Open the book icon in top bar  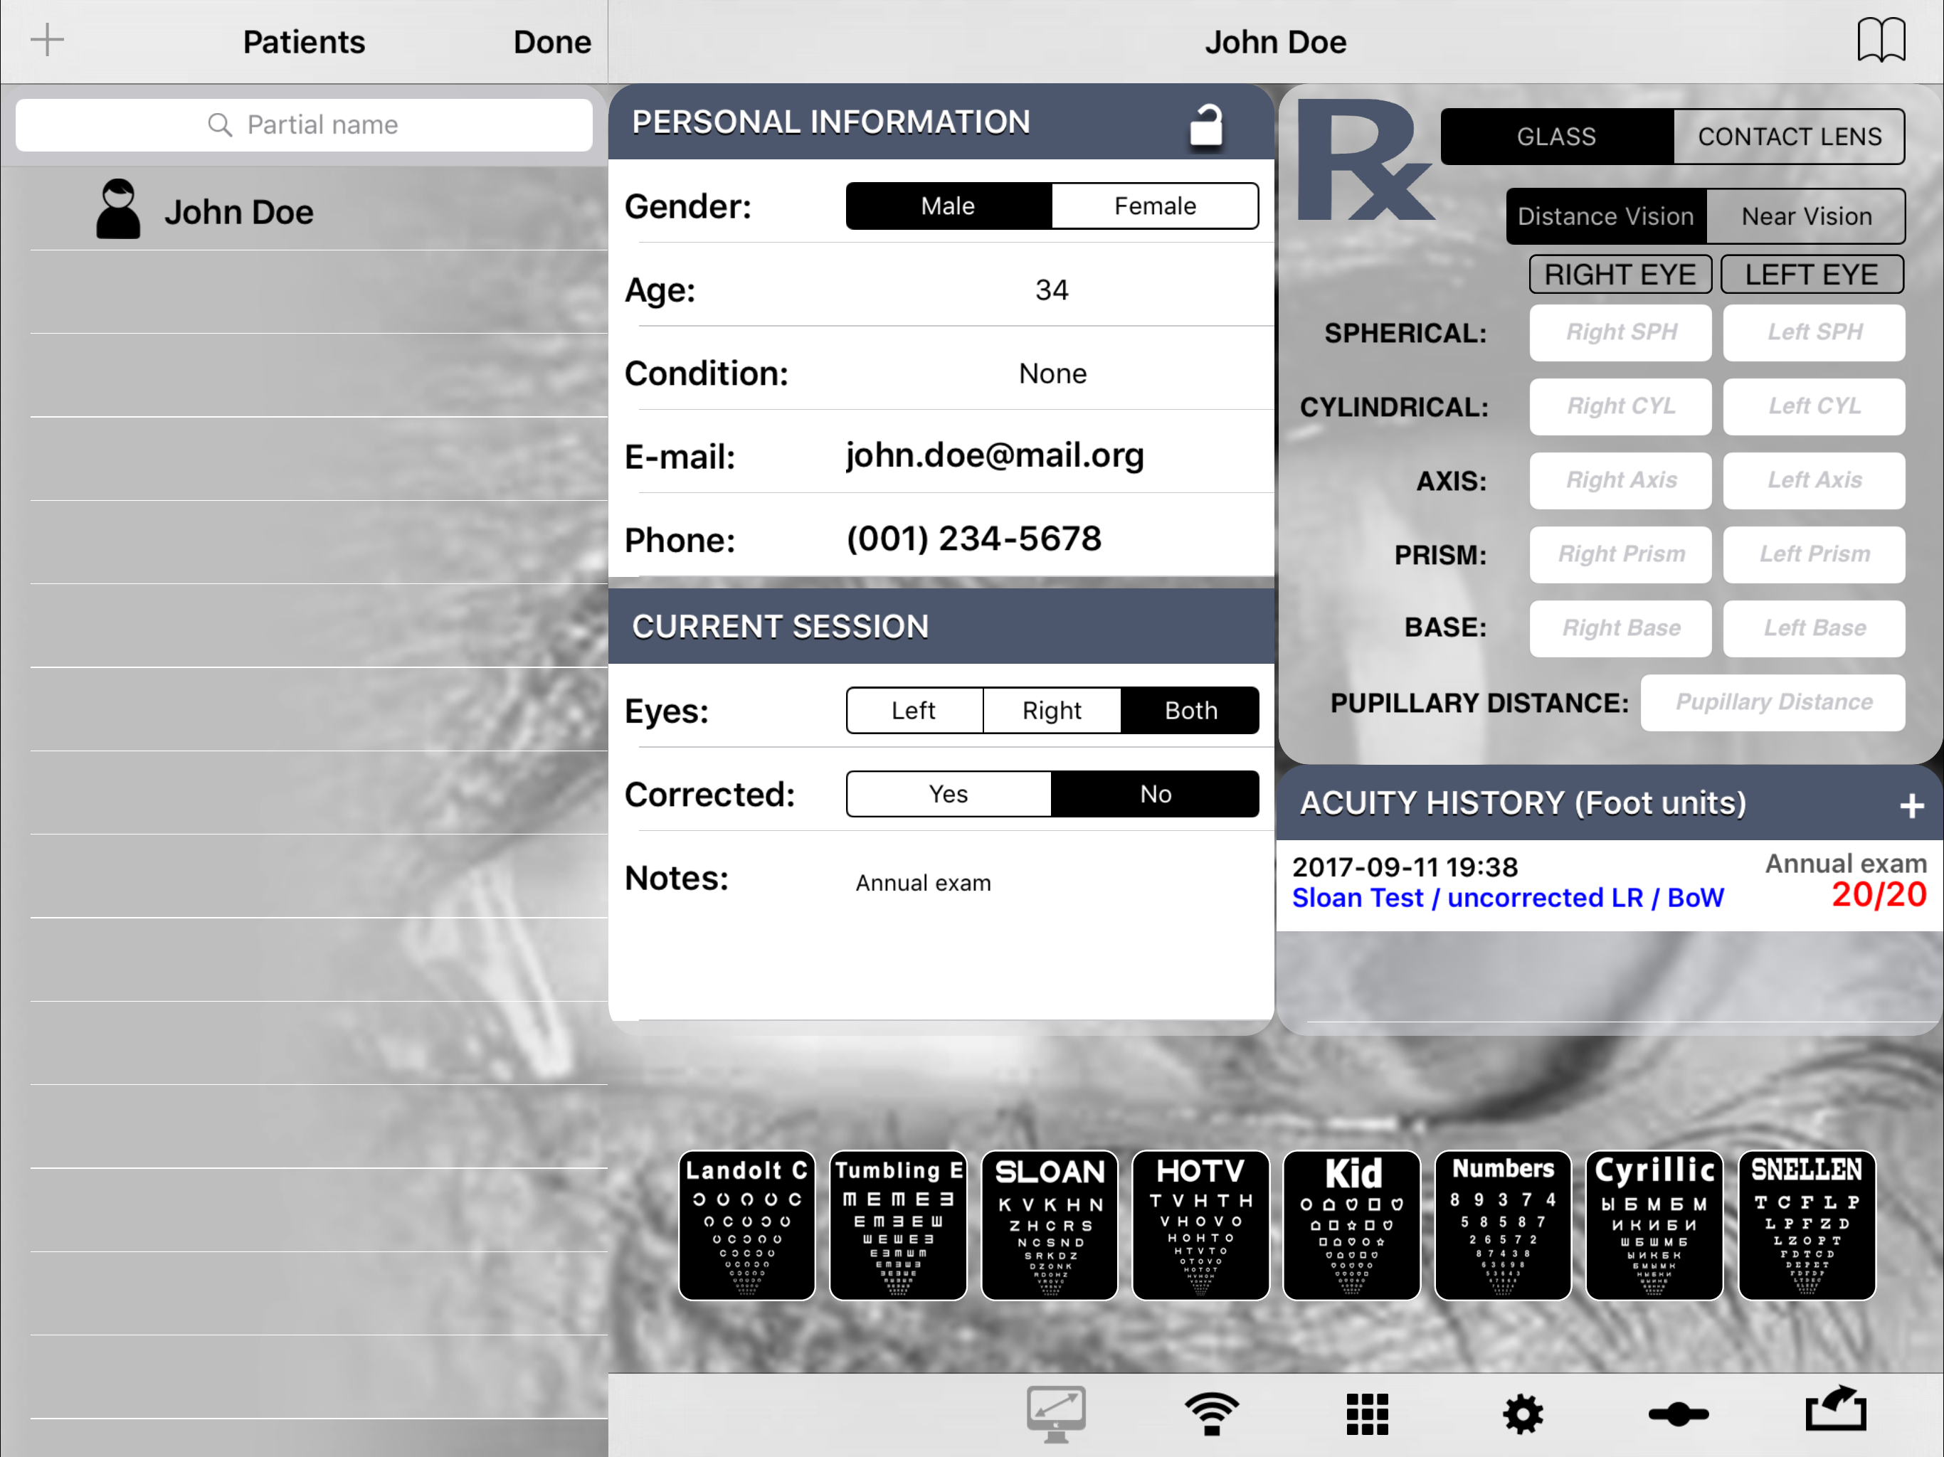click(x=1881, y=41)
